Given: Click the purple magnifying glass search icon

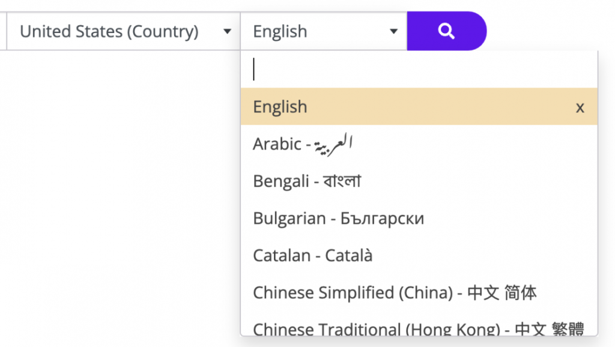Looking at the screenshot, I should 447,31.
